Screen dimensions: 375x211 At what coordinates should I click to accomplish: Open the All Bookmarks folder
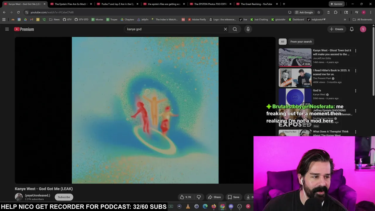click(x=362, y=19)
